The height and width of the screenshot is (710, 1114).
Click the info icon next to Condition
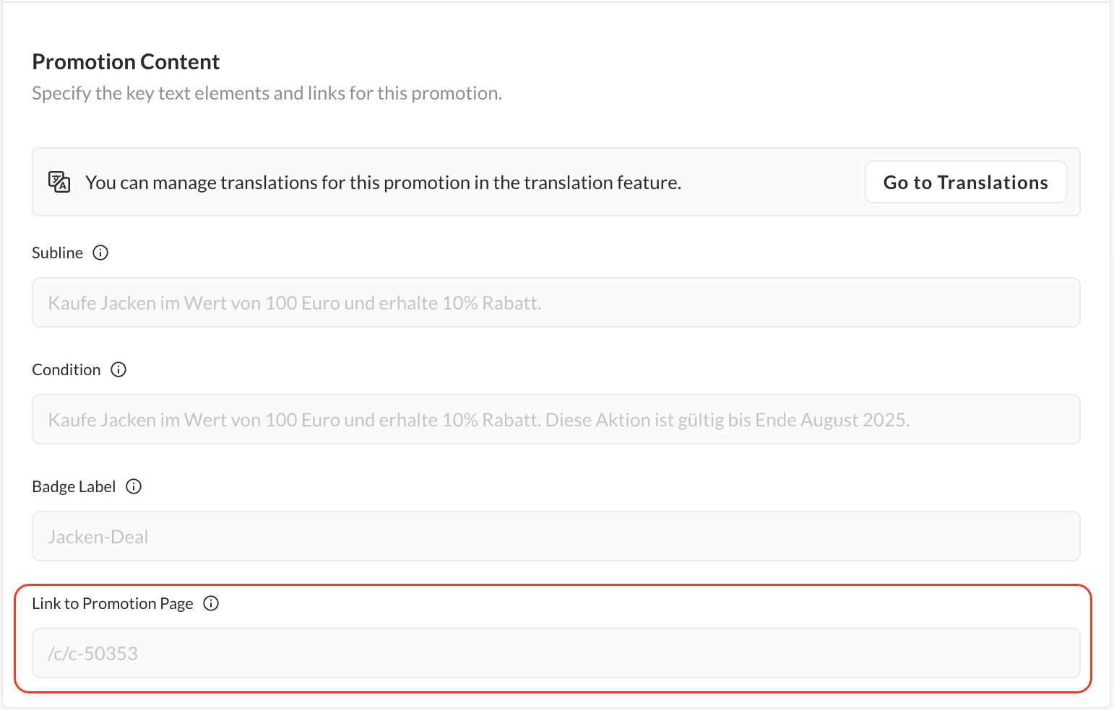pos(118,369)
